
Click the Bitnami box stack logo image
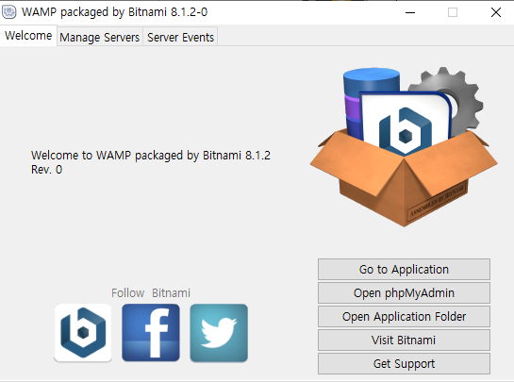[404, 146]
